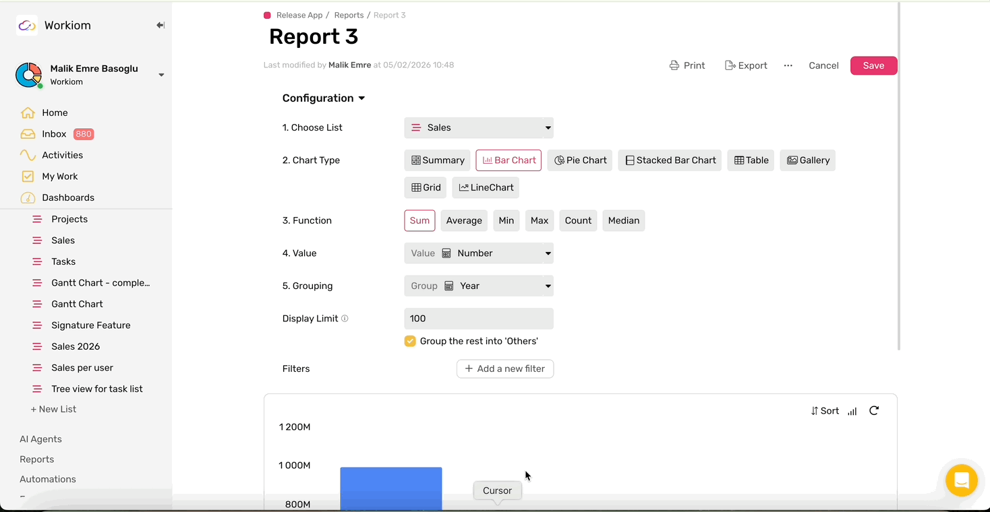This screenshot has width=990, height=512.
Task: Open Dashboards in the sidebar
Action: pos(68,197)
